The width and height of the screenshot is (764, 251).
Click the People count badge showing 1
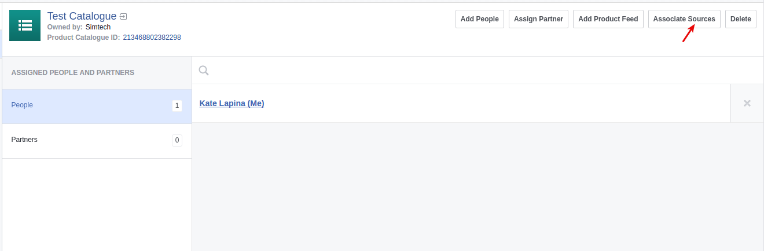click(x=177, y=106)
